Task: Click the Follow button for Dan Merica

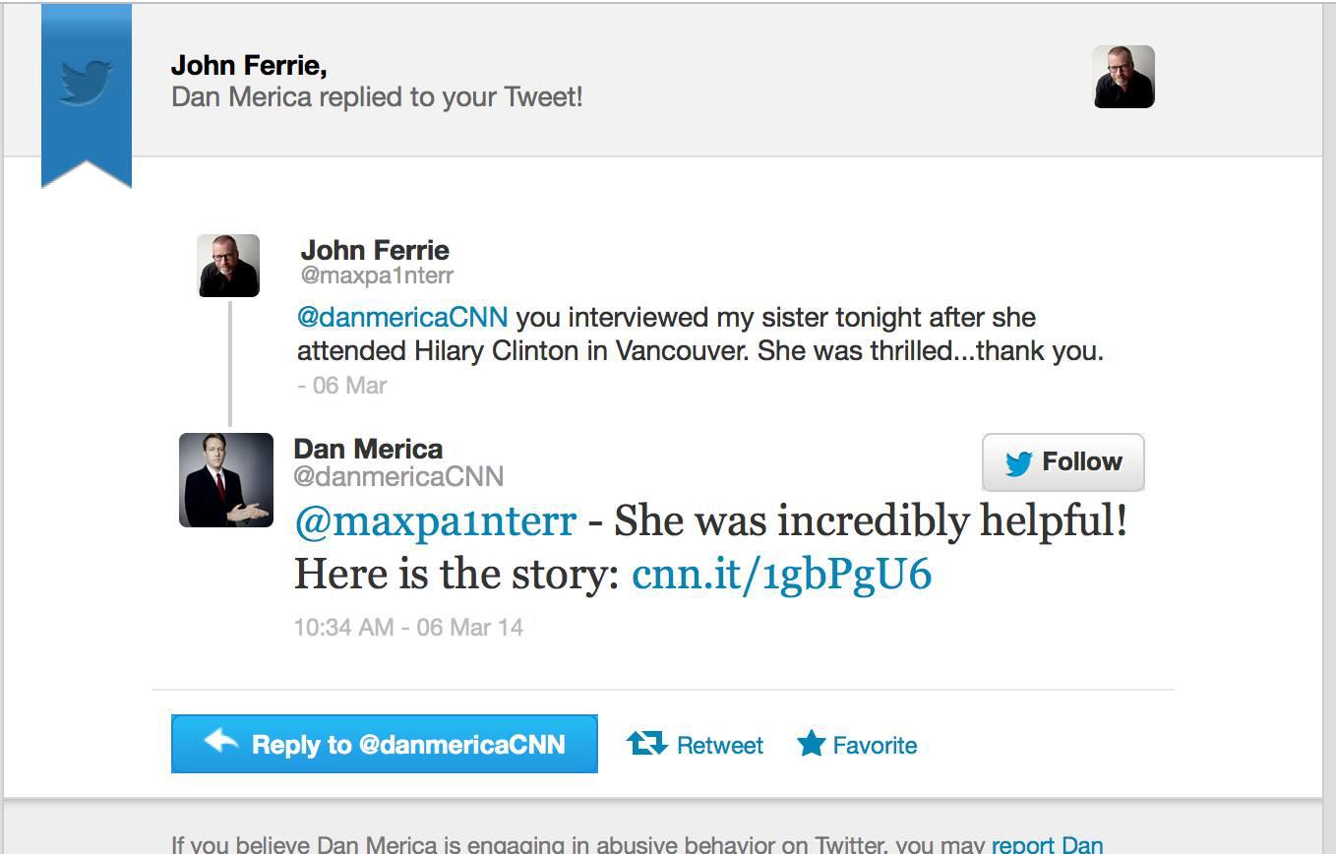Action: coord(1063,461)
